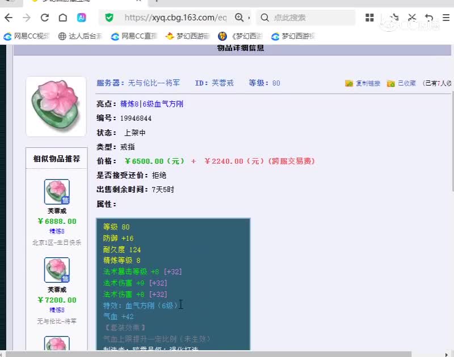Click the 等级: 80 text in the header

tap(264, 83)
